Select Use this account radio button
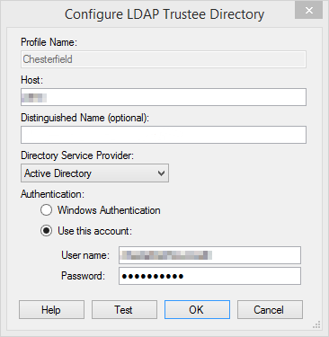The height and width of the screenshot is (337, 329). point(46,231)
